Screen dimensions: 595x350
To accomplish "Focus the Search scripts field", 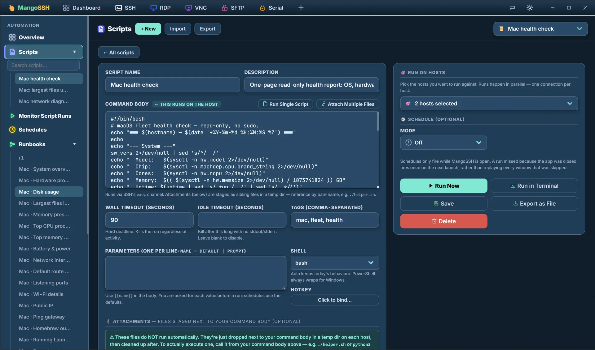I will pyautogui.click(x=43, y=65).
